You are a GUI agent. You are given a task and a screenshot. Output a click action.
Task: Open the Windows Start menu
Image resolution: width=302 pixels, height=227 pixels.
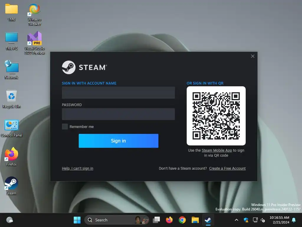point(77,220)
